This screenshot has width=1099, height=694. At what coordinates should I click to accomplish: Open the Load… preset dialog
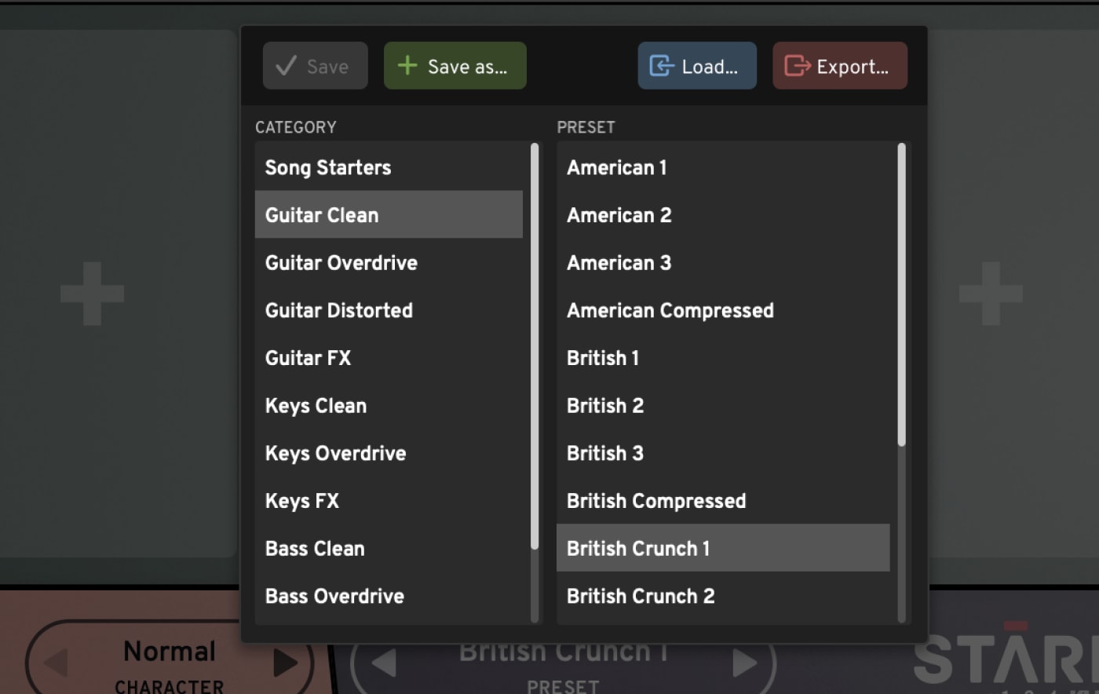pyautogui.click(x=697, y=66)
